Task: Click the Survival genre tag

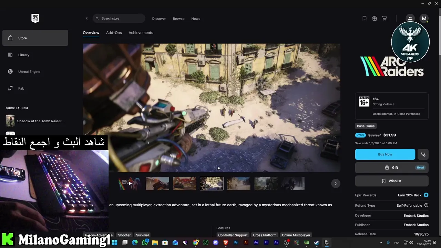Action: (142, 235)
